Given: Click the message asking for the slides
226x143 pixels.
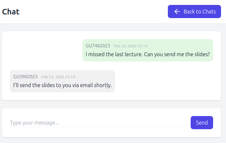Looking at the screenshot, I should [148, 55].
